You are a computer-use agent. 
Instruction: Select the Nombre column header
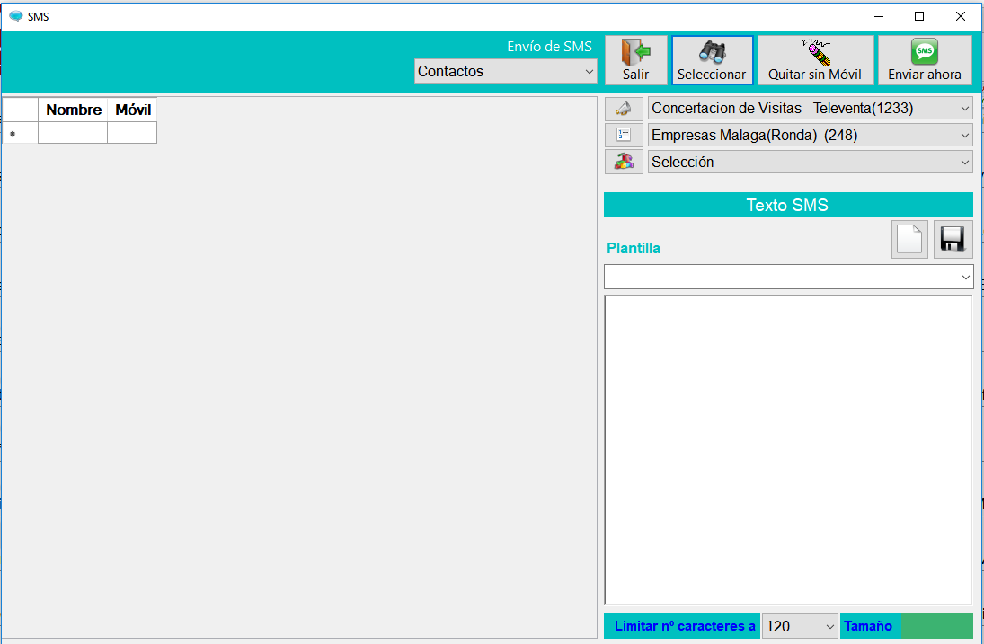(x=73, y=110)
